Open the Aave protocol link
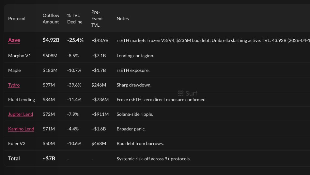This screenshot has width=310, height=175. click(14, 40)
